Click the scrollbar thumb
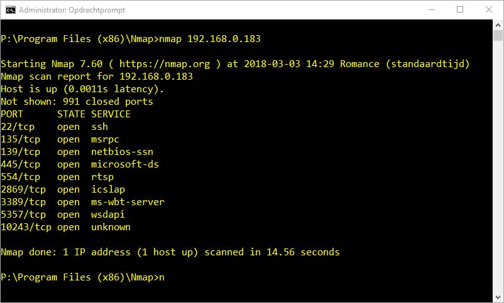 coord(498,36)
